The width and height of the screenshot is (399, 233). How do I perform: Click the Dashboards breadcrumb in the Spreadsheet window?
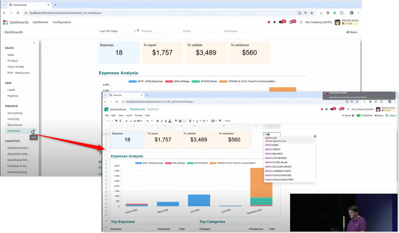click(x=137, y=109)
